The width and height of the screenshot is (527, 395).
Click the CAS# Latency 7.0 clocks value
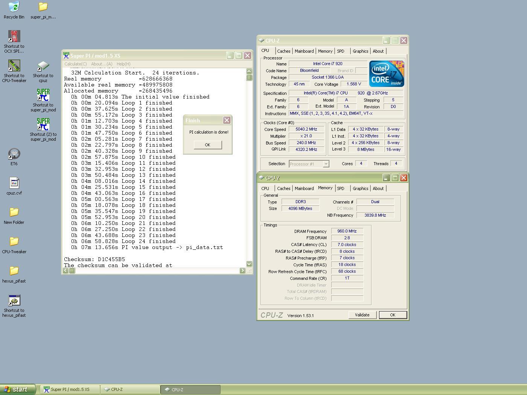point(347,245)
